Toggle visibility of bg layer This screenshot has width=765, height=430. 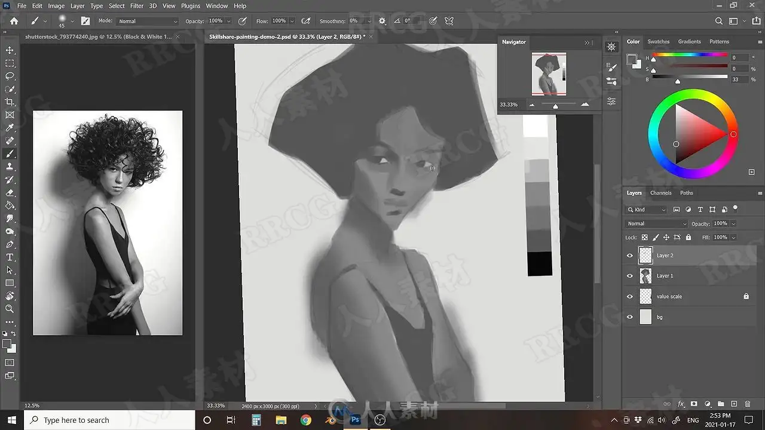tap(629, 317)
